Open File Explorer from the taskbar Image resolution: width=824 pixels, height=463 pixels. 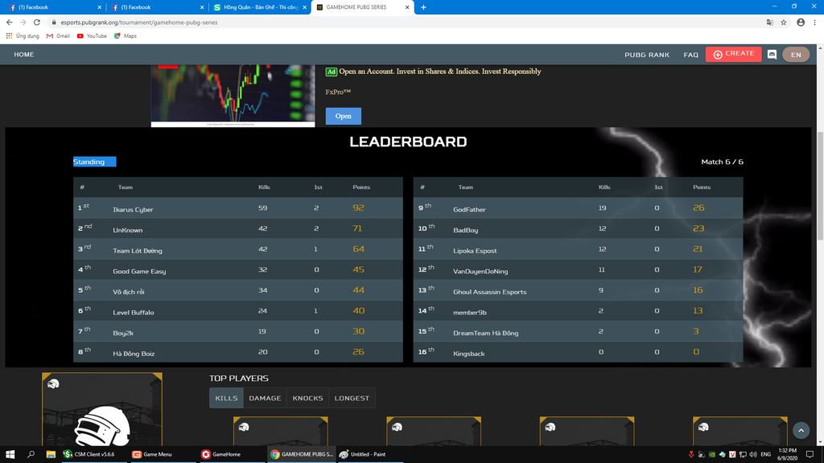click(x=51, y=454)
